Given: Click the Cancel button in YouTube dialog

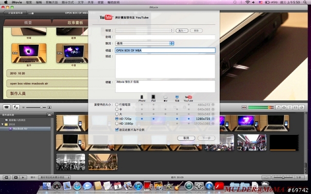Looking at the screenshot, I should tap(186, 138).
